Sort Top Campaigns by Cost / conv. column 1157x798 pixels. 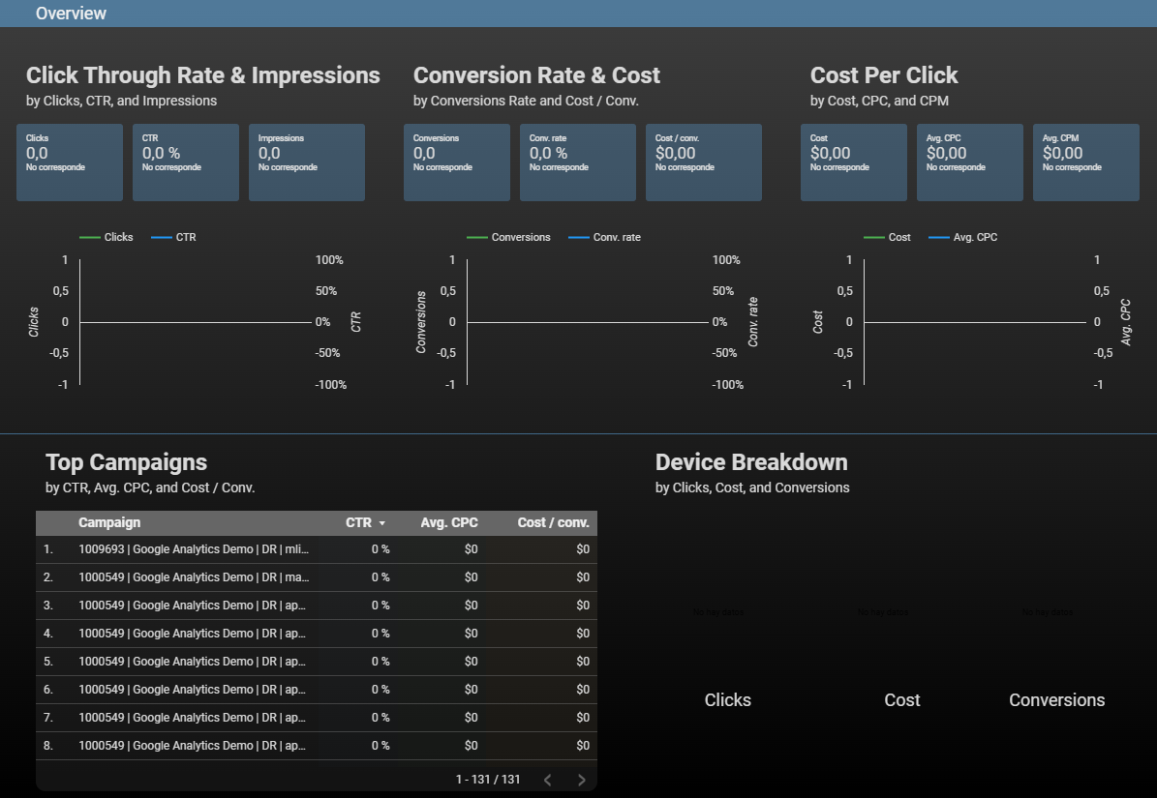[x=553, y=522]
